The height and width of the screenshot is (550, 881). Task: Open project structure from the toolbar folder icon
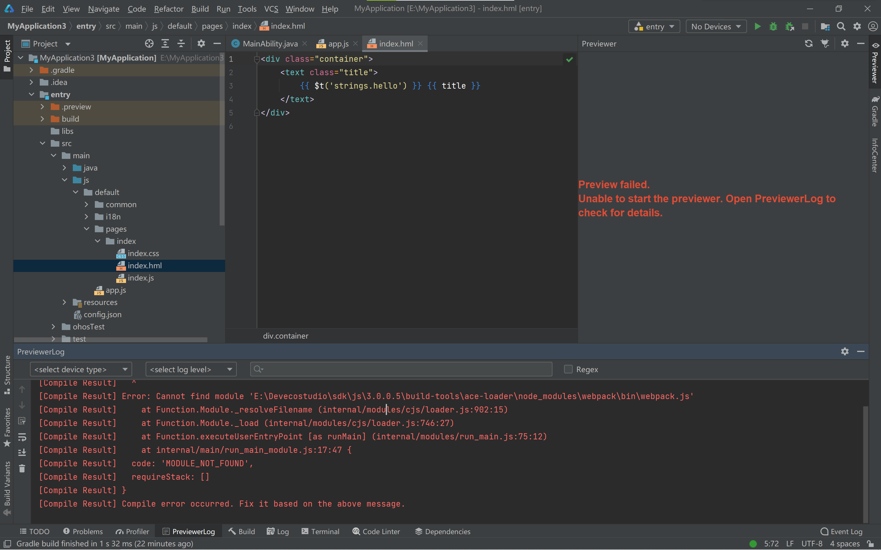[x=825, y=26]
